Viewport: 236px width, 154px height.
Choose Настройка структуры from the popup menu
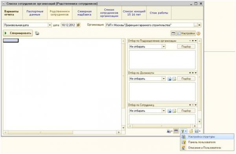[207, 137]
